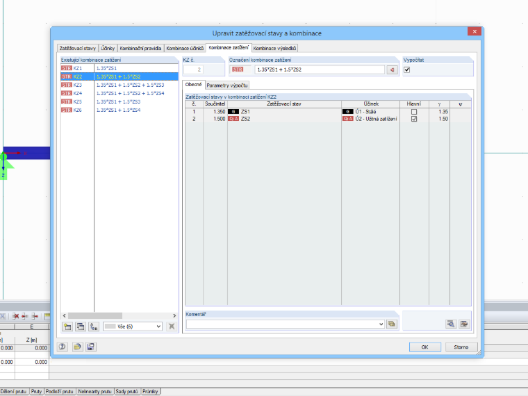528x396 pixels.
Task: Click the red X delete icon in background toolbar
Action: (15, 316)
